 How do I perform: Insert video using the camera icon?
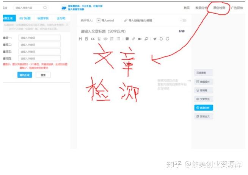click(x=140, y=39)
